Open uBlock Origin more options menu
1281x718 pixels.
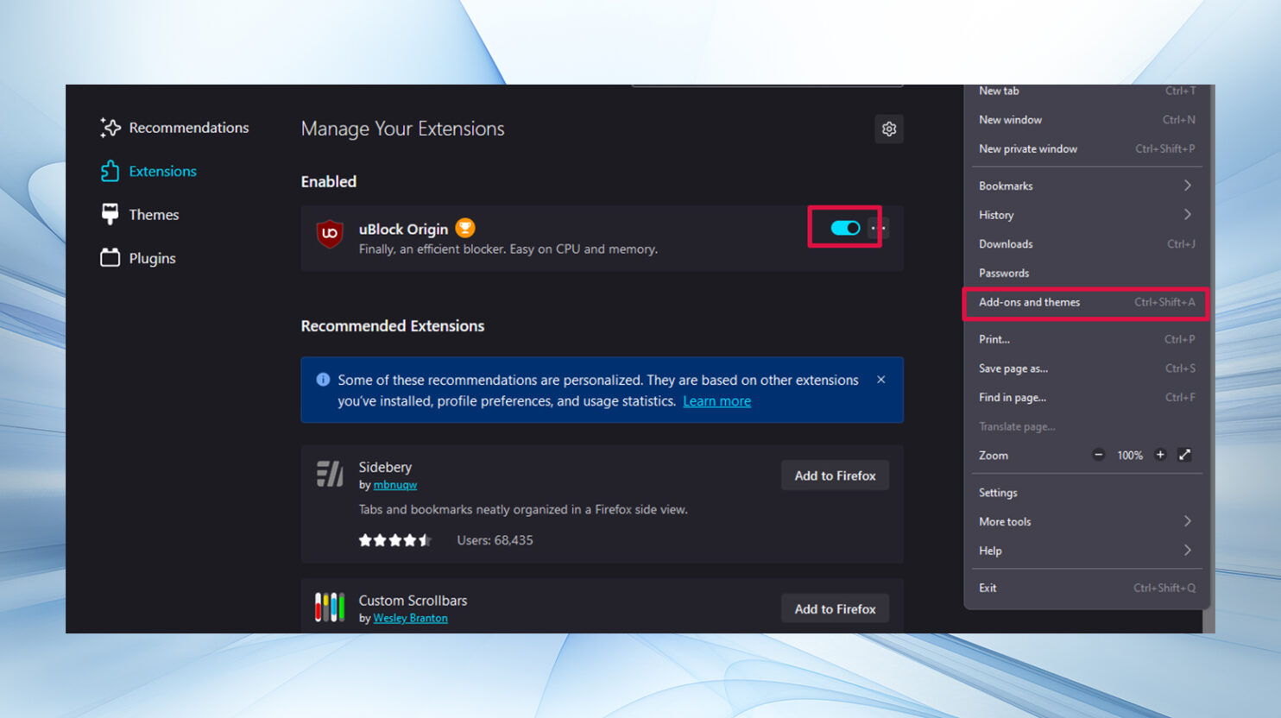(879, 228)
